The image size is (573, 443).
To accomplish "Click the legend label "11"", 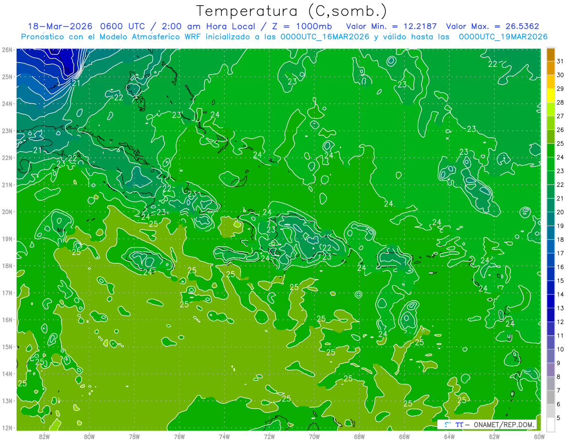I will (x=561, y=335).
